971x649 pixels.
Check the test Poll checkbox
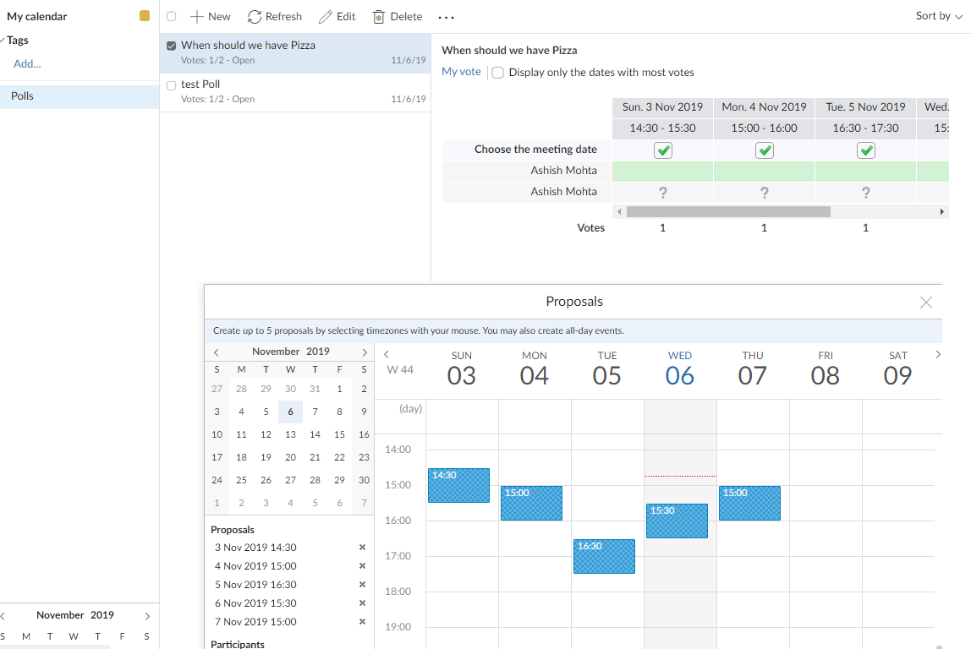click(172, 85)
